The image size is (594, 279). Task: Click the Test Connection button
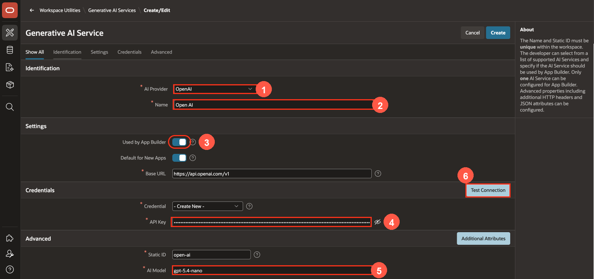488,190
